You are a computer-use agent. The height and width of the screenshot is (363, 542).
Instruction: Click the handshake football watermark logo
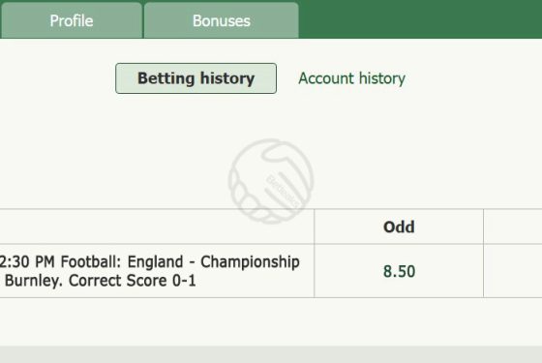[x=271, y=181]
